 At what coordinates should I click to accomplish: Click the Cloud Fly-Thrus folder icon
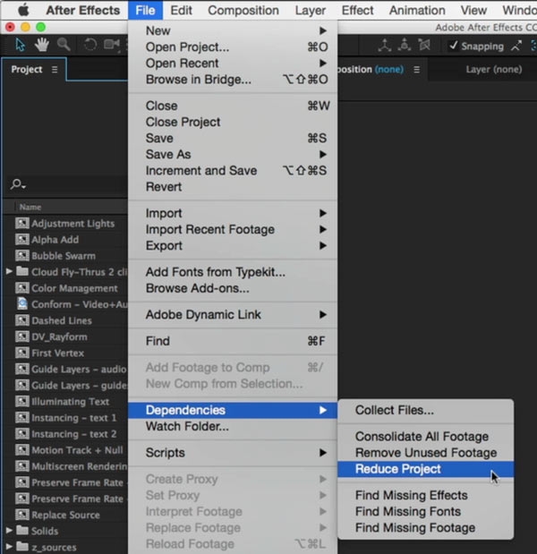click(22, 271)
